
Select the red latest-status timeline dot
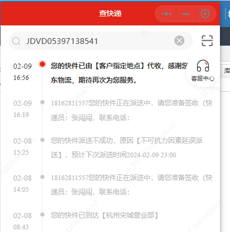click(x=42, y=64)
